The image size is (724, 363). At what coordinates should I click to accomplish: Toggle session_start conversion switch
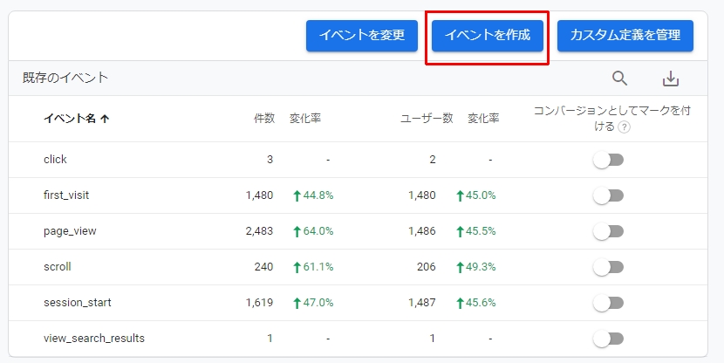point(608,303)
